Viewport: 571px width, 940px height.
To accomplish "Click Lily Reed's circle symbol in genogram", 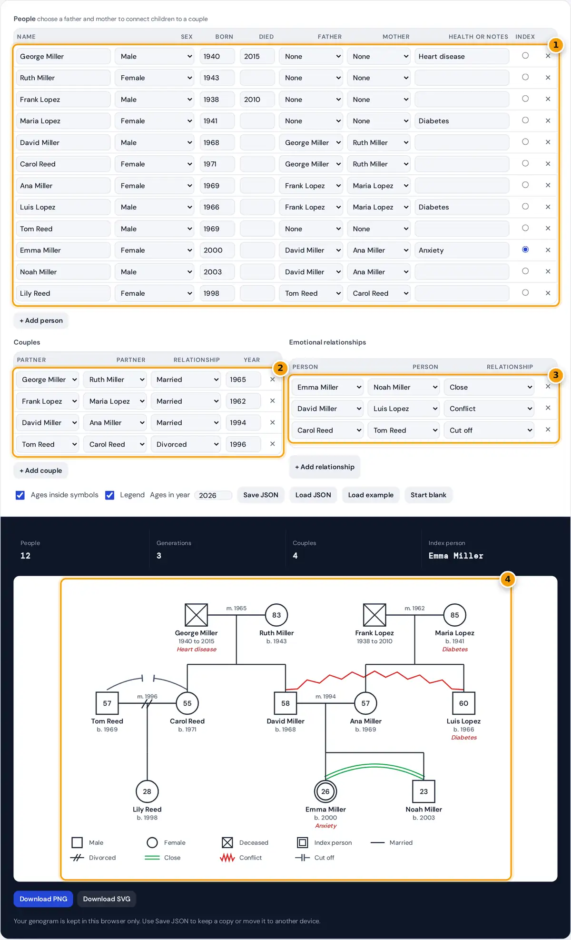I will (x=147, y=791).
